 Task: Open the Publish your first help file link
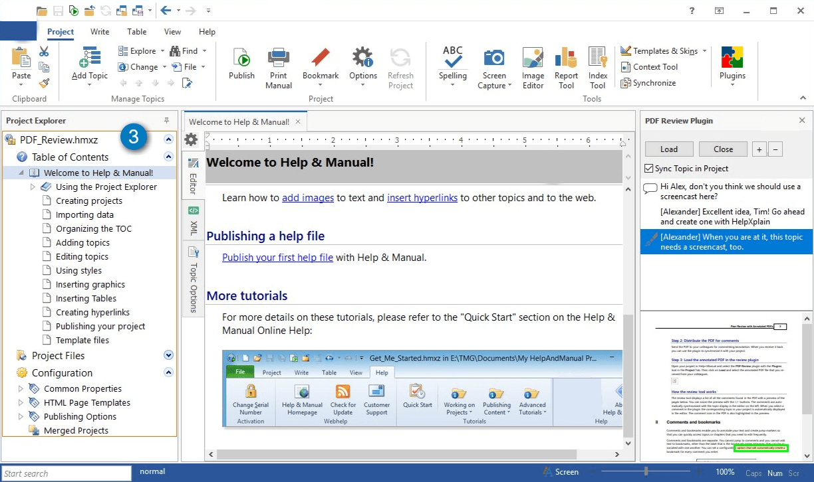tap(277, 258)
